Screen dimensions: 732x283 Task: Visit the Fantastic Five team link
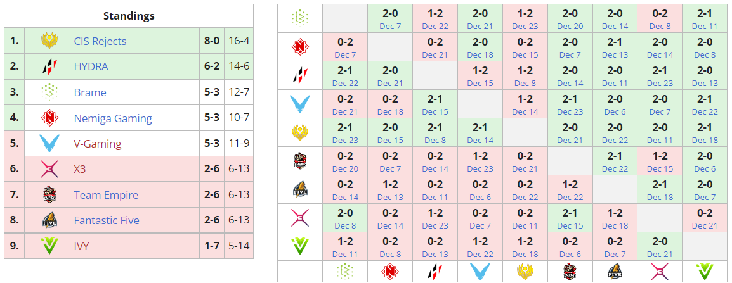107,220
